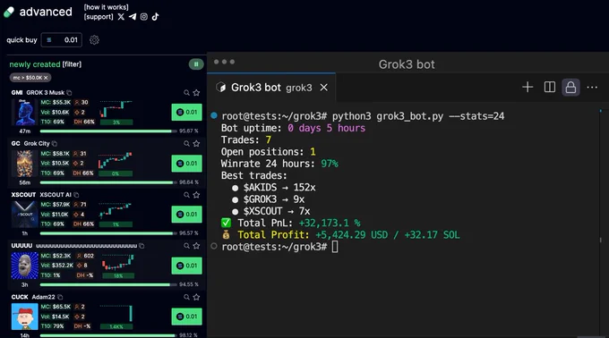Open quick buy settings gear
This screenshot has height=338, width=609.
[x=94, y=40]
